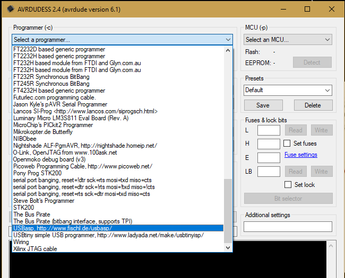Click the Delete preset button

pos(313,105)
